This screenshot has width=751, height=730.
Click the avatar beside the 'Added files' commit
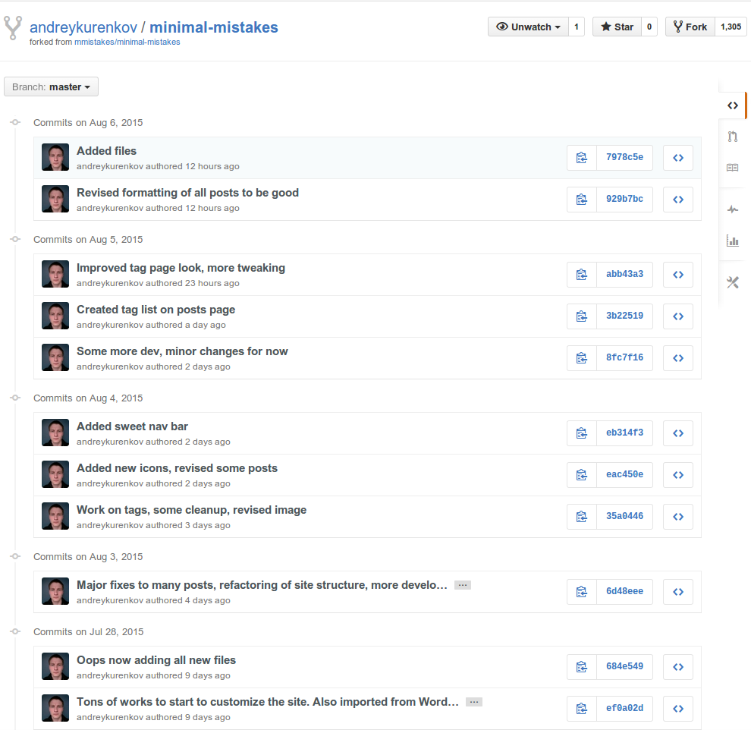55,157
